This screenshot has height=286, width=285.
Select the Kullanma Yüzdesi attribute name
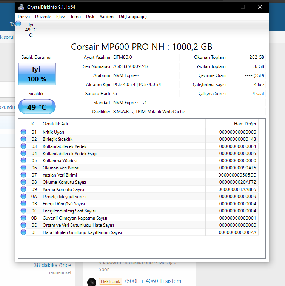coord(60,161)
